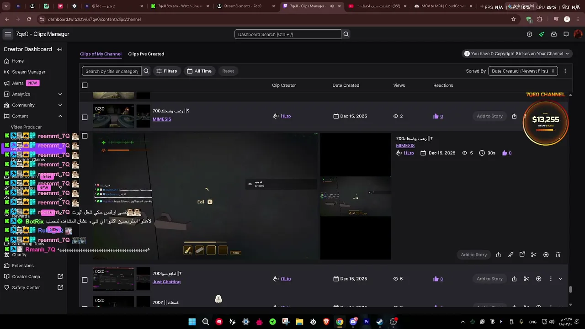Viewport: 585px width, 329px height.
Task: Tick the select-all clips checkbox
Action: [x=85, y=85]
